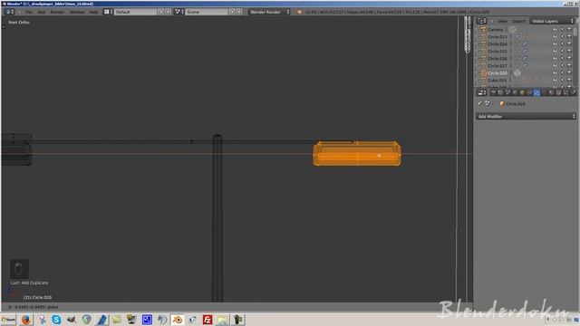The width and height of the screenshot is (580, 326).
Task: Open the Window menu
Action: (77, 12)
